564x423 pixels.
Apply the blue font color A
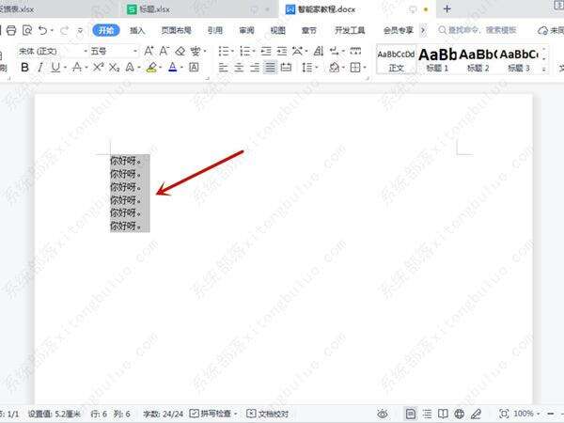pyautogui.click(x=173, y=68)
